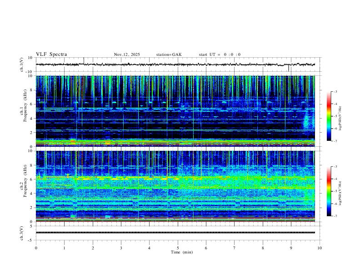Click the ch.1 voltage waveform trace
The image size is (360, 278).
tap(175, 65)
